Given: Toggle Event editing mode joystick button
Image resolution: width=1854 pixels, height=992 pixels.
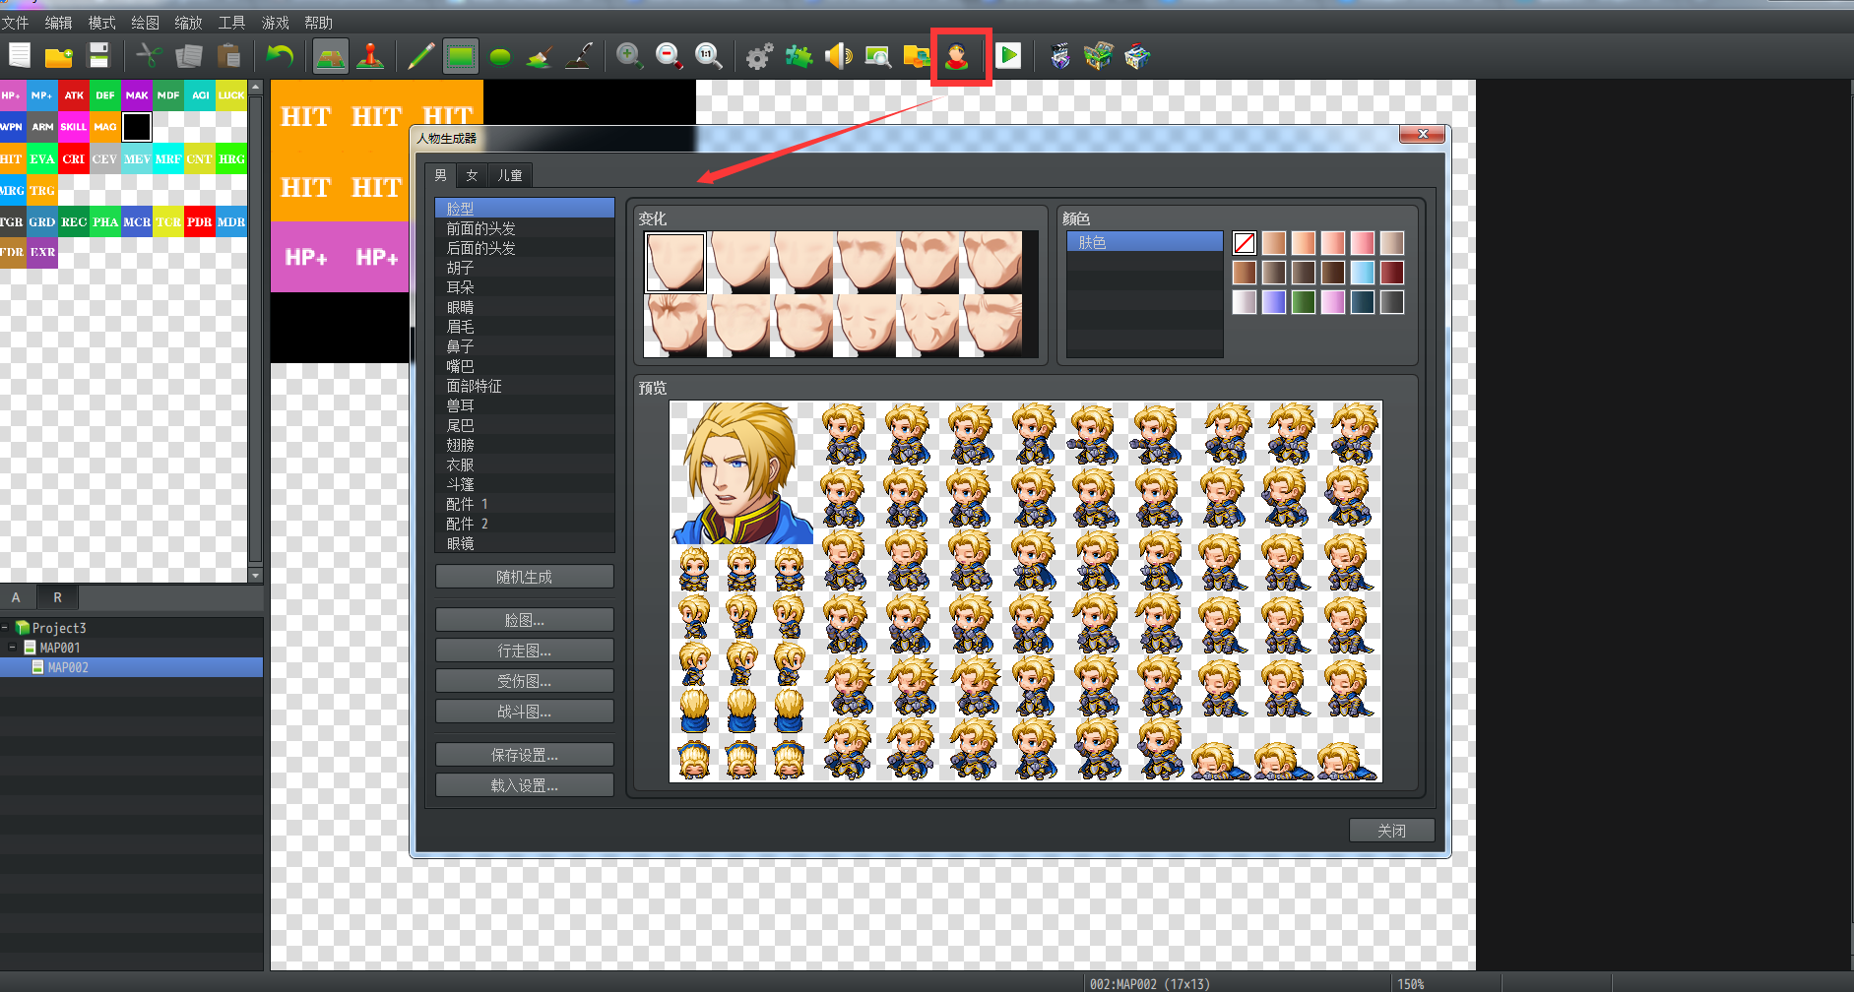Looking at the screenshot, I should pyautogui.click(x=370, y=56).
